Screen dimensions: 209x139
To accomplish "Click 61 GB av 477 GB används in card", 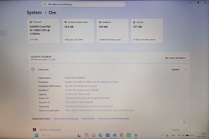I will (144, 39).
